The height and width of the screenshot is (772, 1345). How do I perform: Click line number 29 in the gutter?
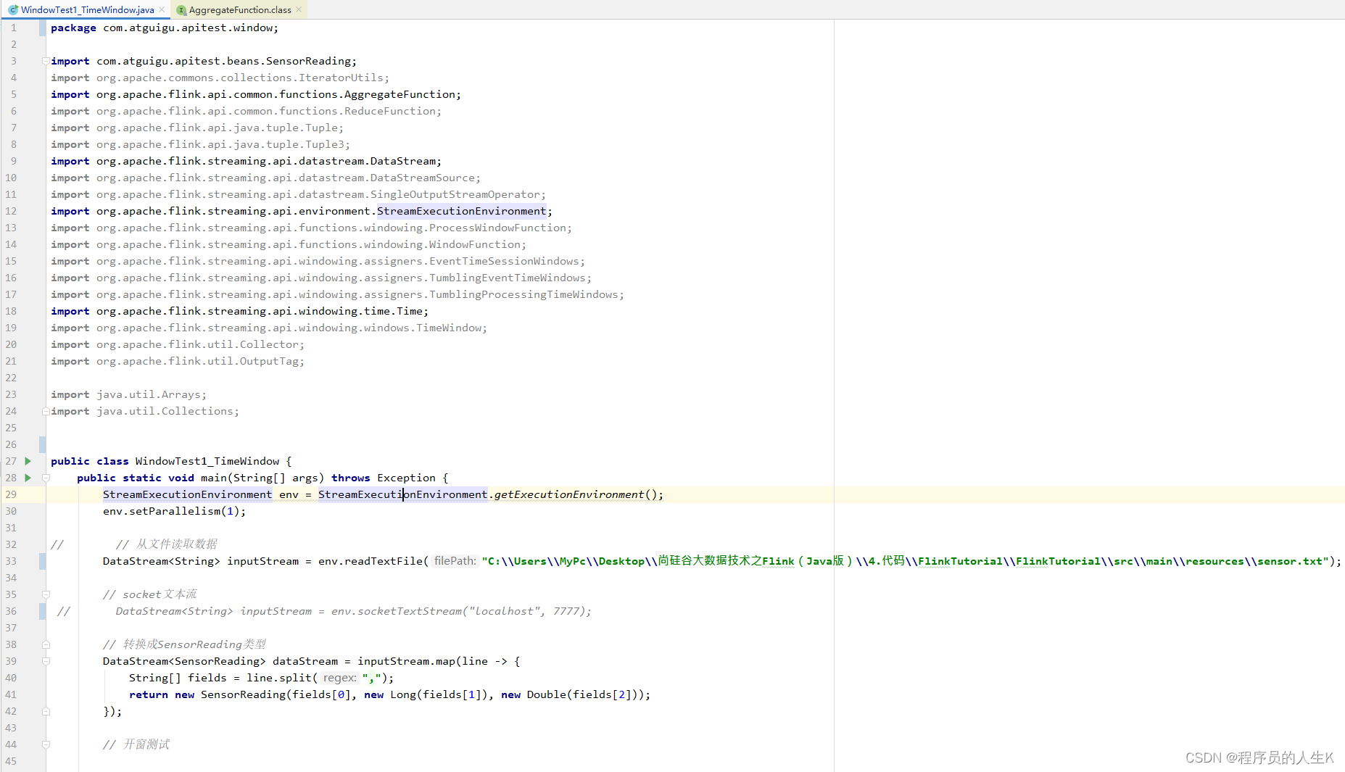click(x=11, y=494)
